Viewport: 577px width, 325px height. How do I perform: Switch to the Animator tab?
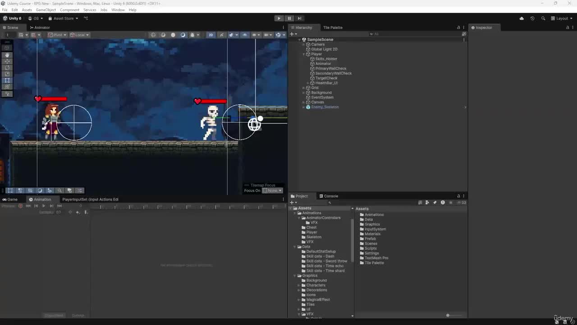coord(40,28)
